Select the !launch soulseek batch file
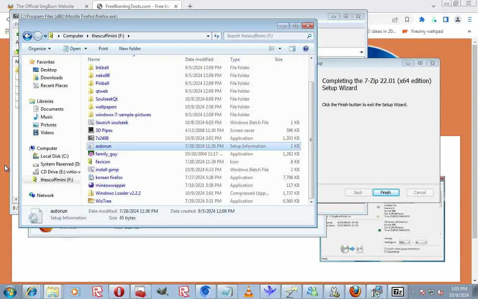Screen dimensions: 478x299 pyautogui.click(x=112, y=123)
